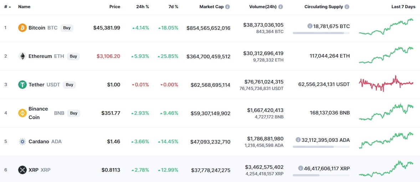Image resolution: width=420 pixels, height=182 pixels.
Task: Click Bitcoin market cap $854,565,652,016
Action: point(208,28)
